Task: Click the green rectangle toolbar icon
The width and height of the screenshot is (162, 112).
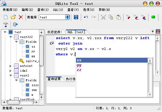Action: [x=153, y=17]
